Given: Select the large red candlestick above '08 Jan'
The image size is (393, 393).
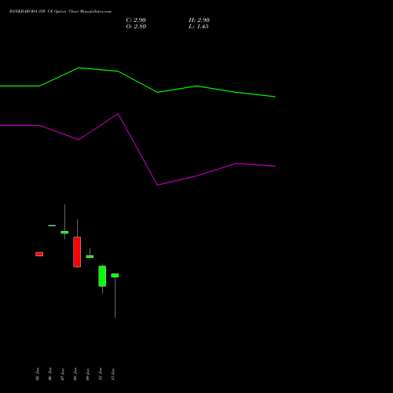Looking at the screenshot, I should tap(77, 252).
